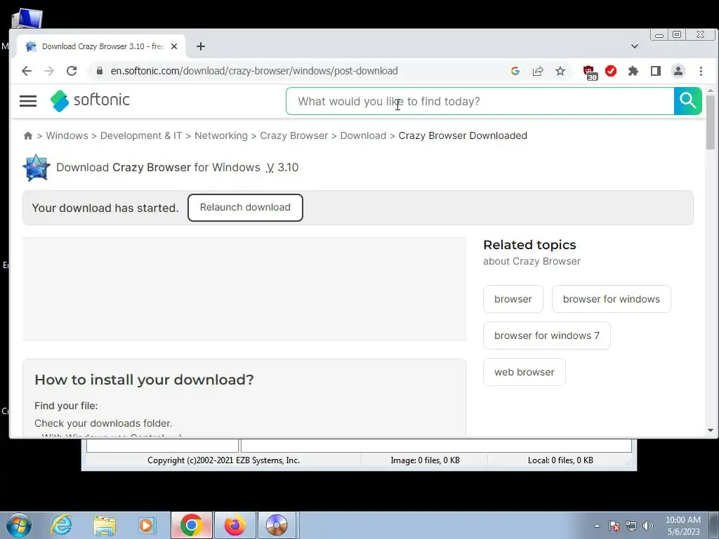View site info via the padlock icon
719x539 pixels.
point(100,71)
